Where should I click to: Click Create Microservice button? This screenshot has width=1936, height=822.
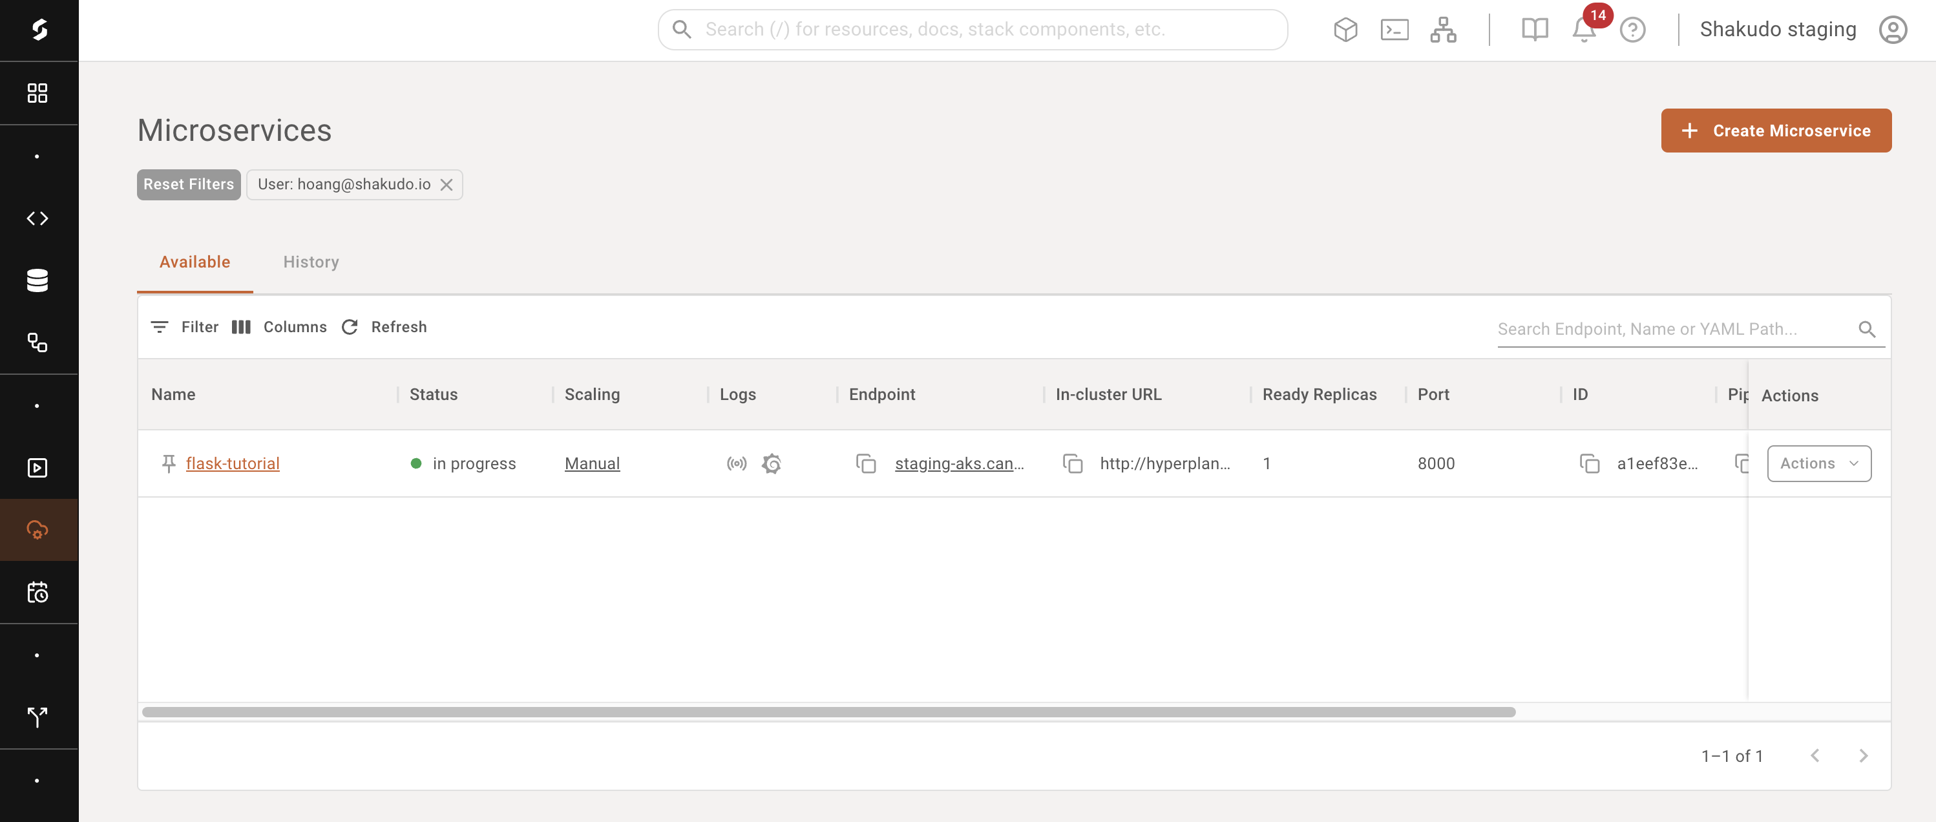pos(1777,130)
